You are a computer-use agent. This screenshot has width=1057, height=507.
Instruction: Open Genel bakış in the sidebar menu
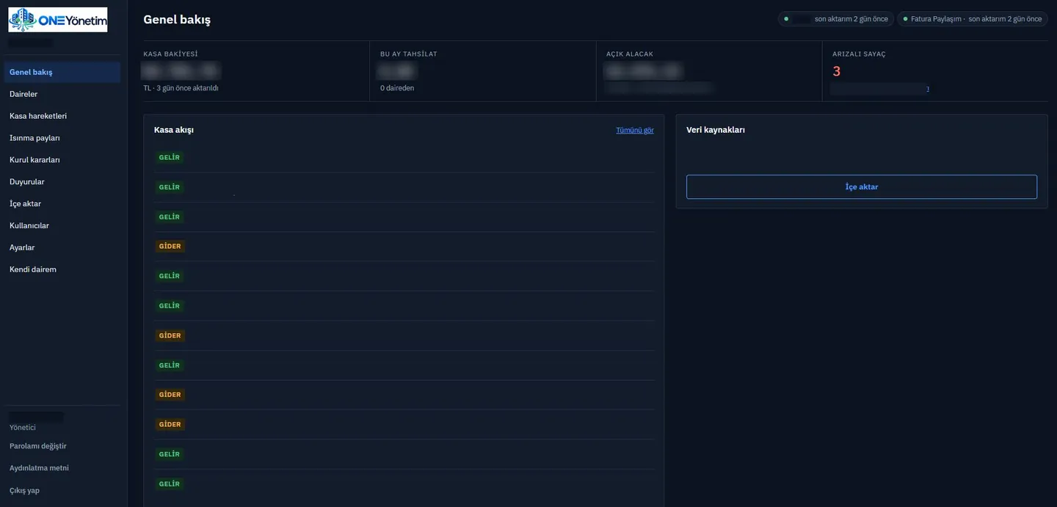[x=62, y=72]
